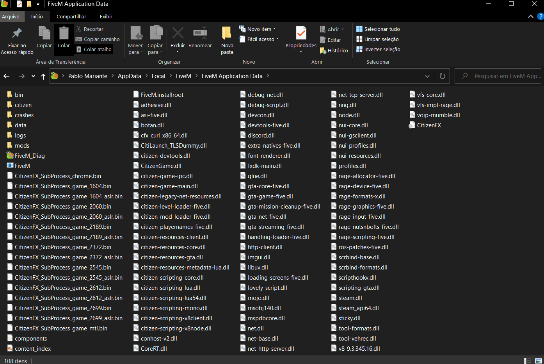The image size is (544, 364).
Task: Select the CitizenFX settings file
Action: [425, 125]
